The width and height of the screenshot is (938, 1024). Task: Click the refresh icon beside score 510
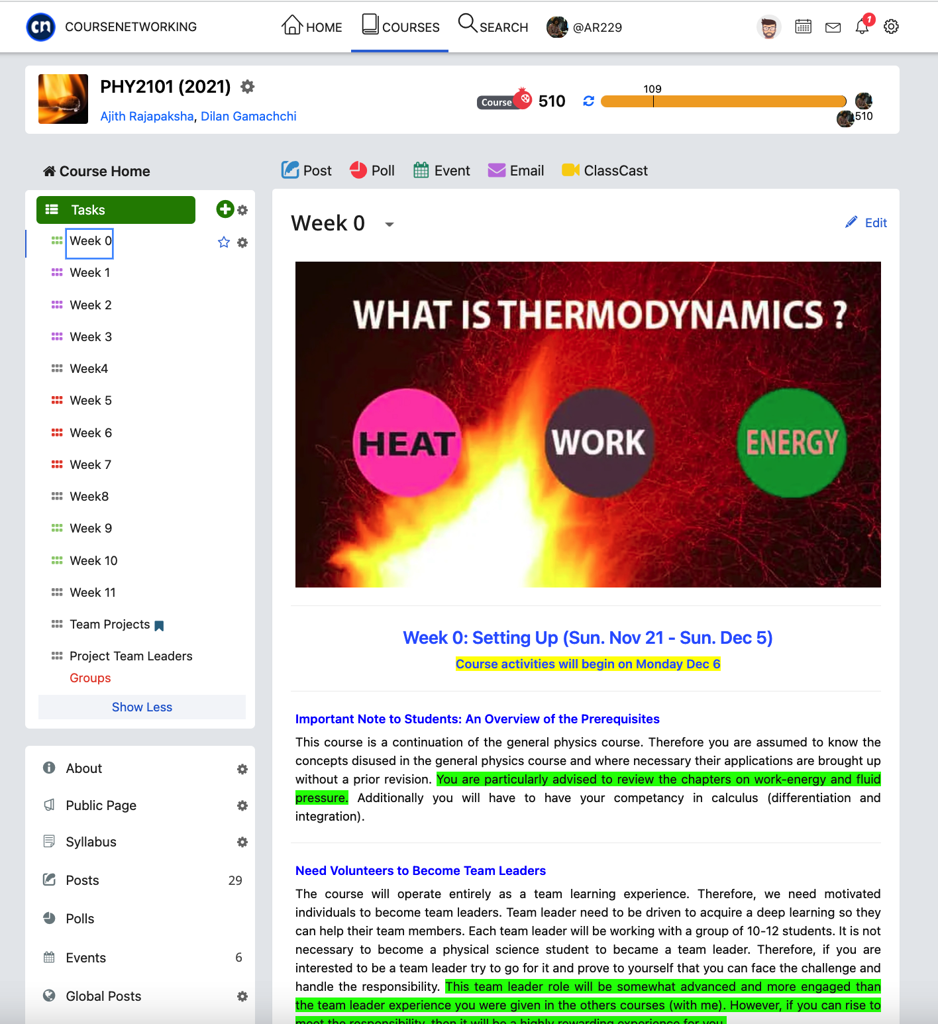point(588,101)
